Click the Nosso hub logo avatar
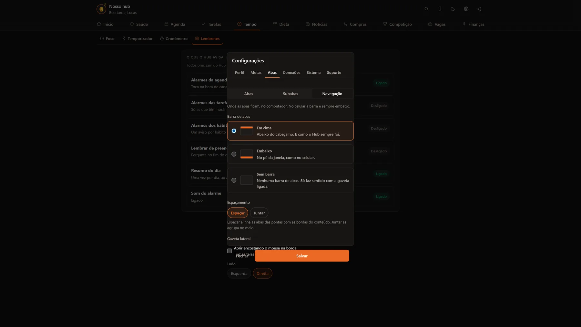 pyautogui.click(x=101, y=9)
